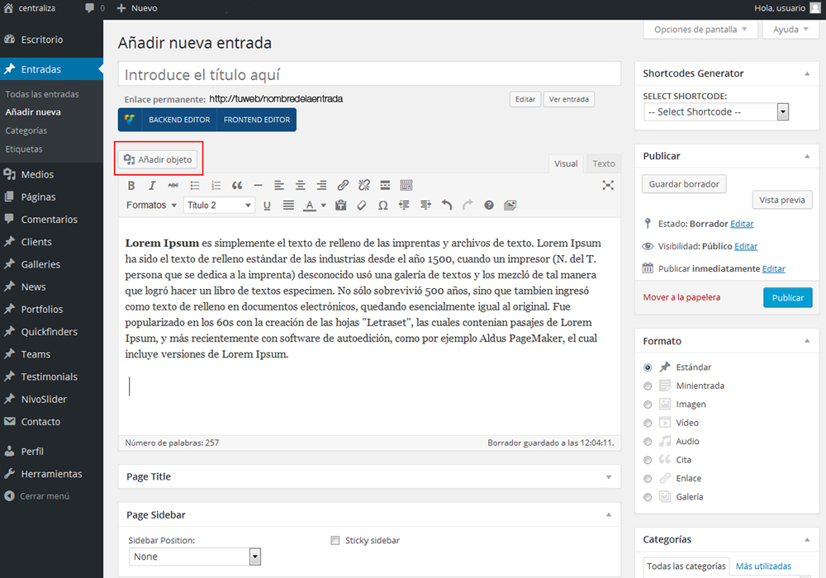Insert a blockquote

click(237, 185)
